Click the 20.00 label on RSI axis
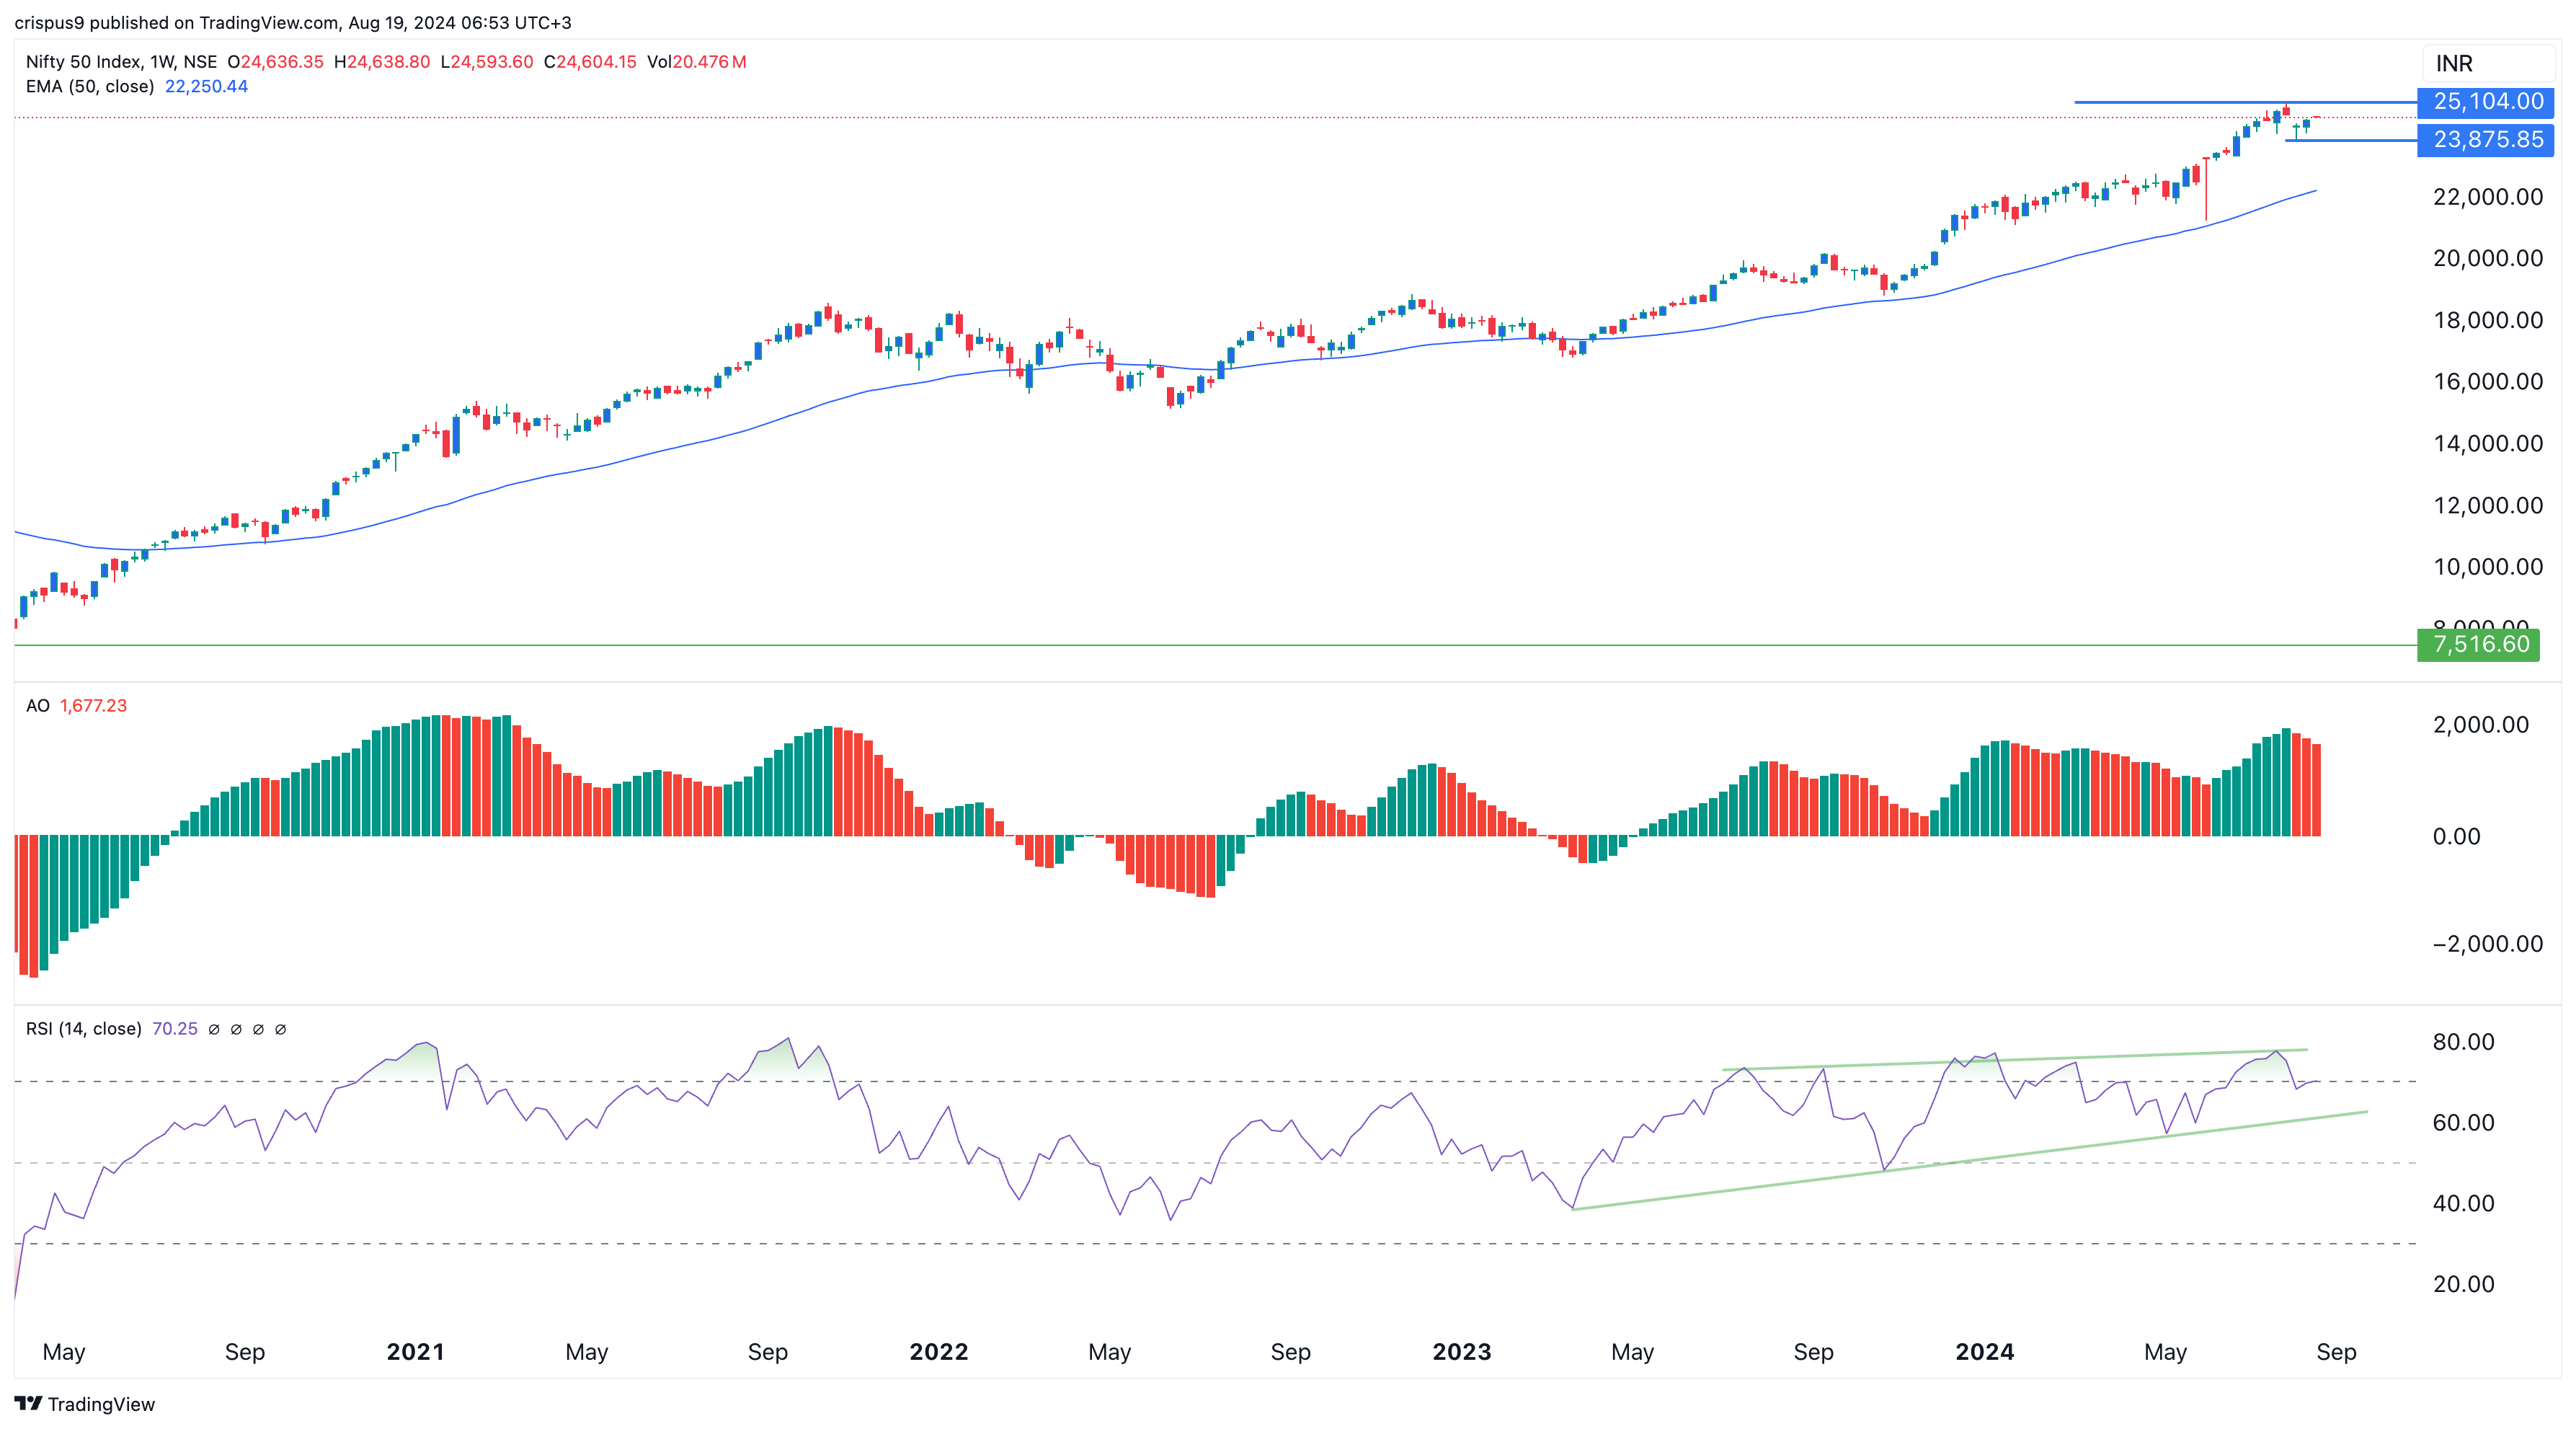The height and width of the screenshot is (1429, 2576). 2463,1284
